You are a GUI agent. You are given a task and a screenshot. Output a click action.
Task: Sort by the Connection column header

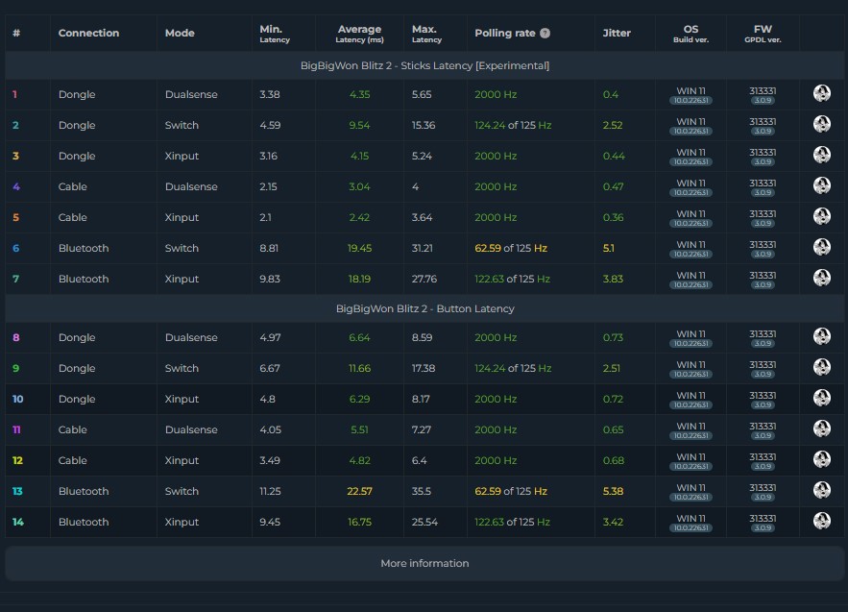(88, 33)
